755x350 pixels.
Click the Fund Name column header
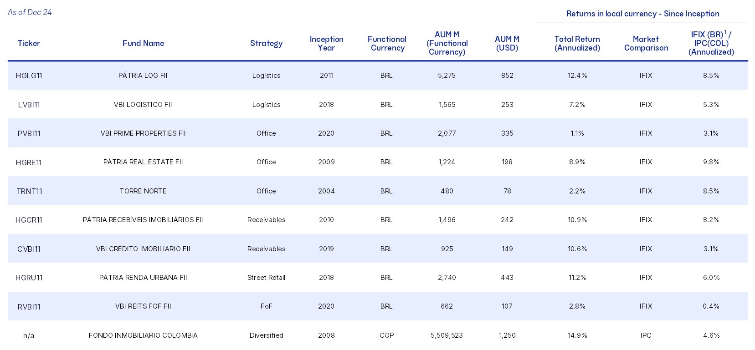(x=143, y=43)
